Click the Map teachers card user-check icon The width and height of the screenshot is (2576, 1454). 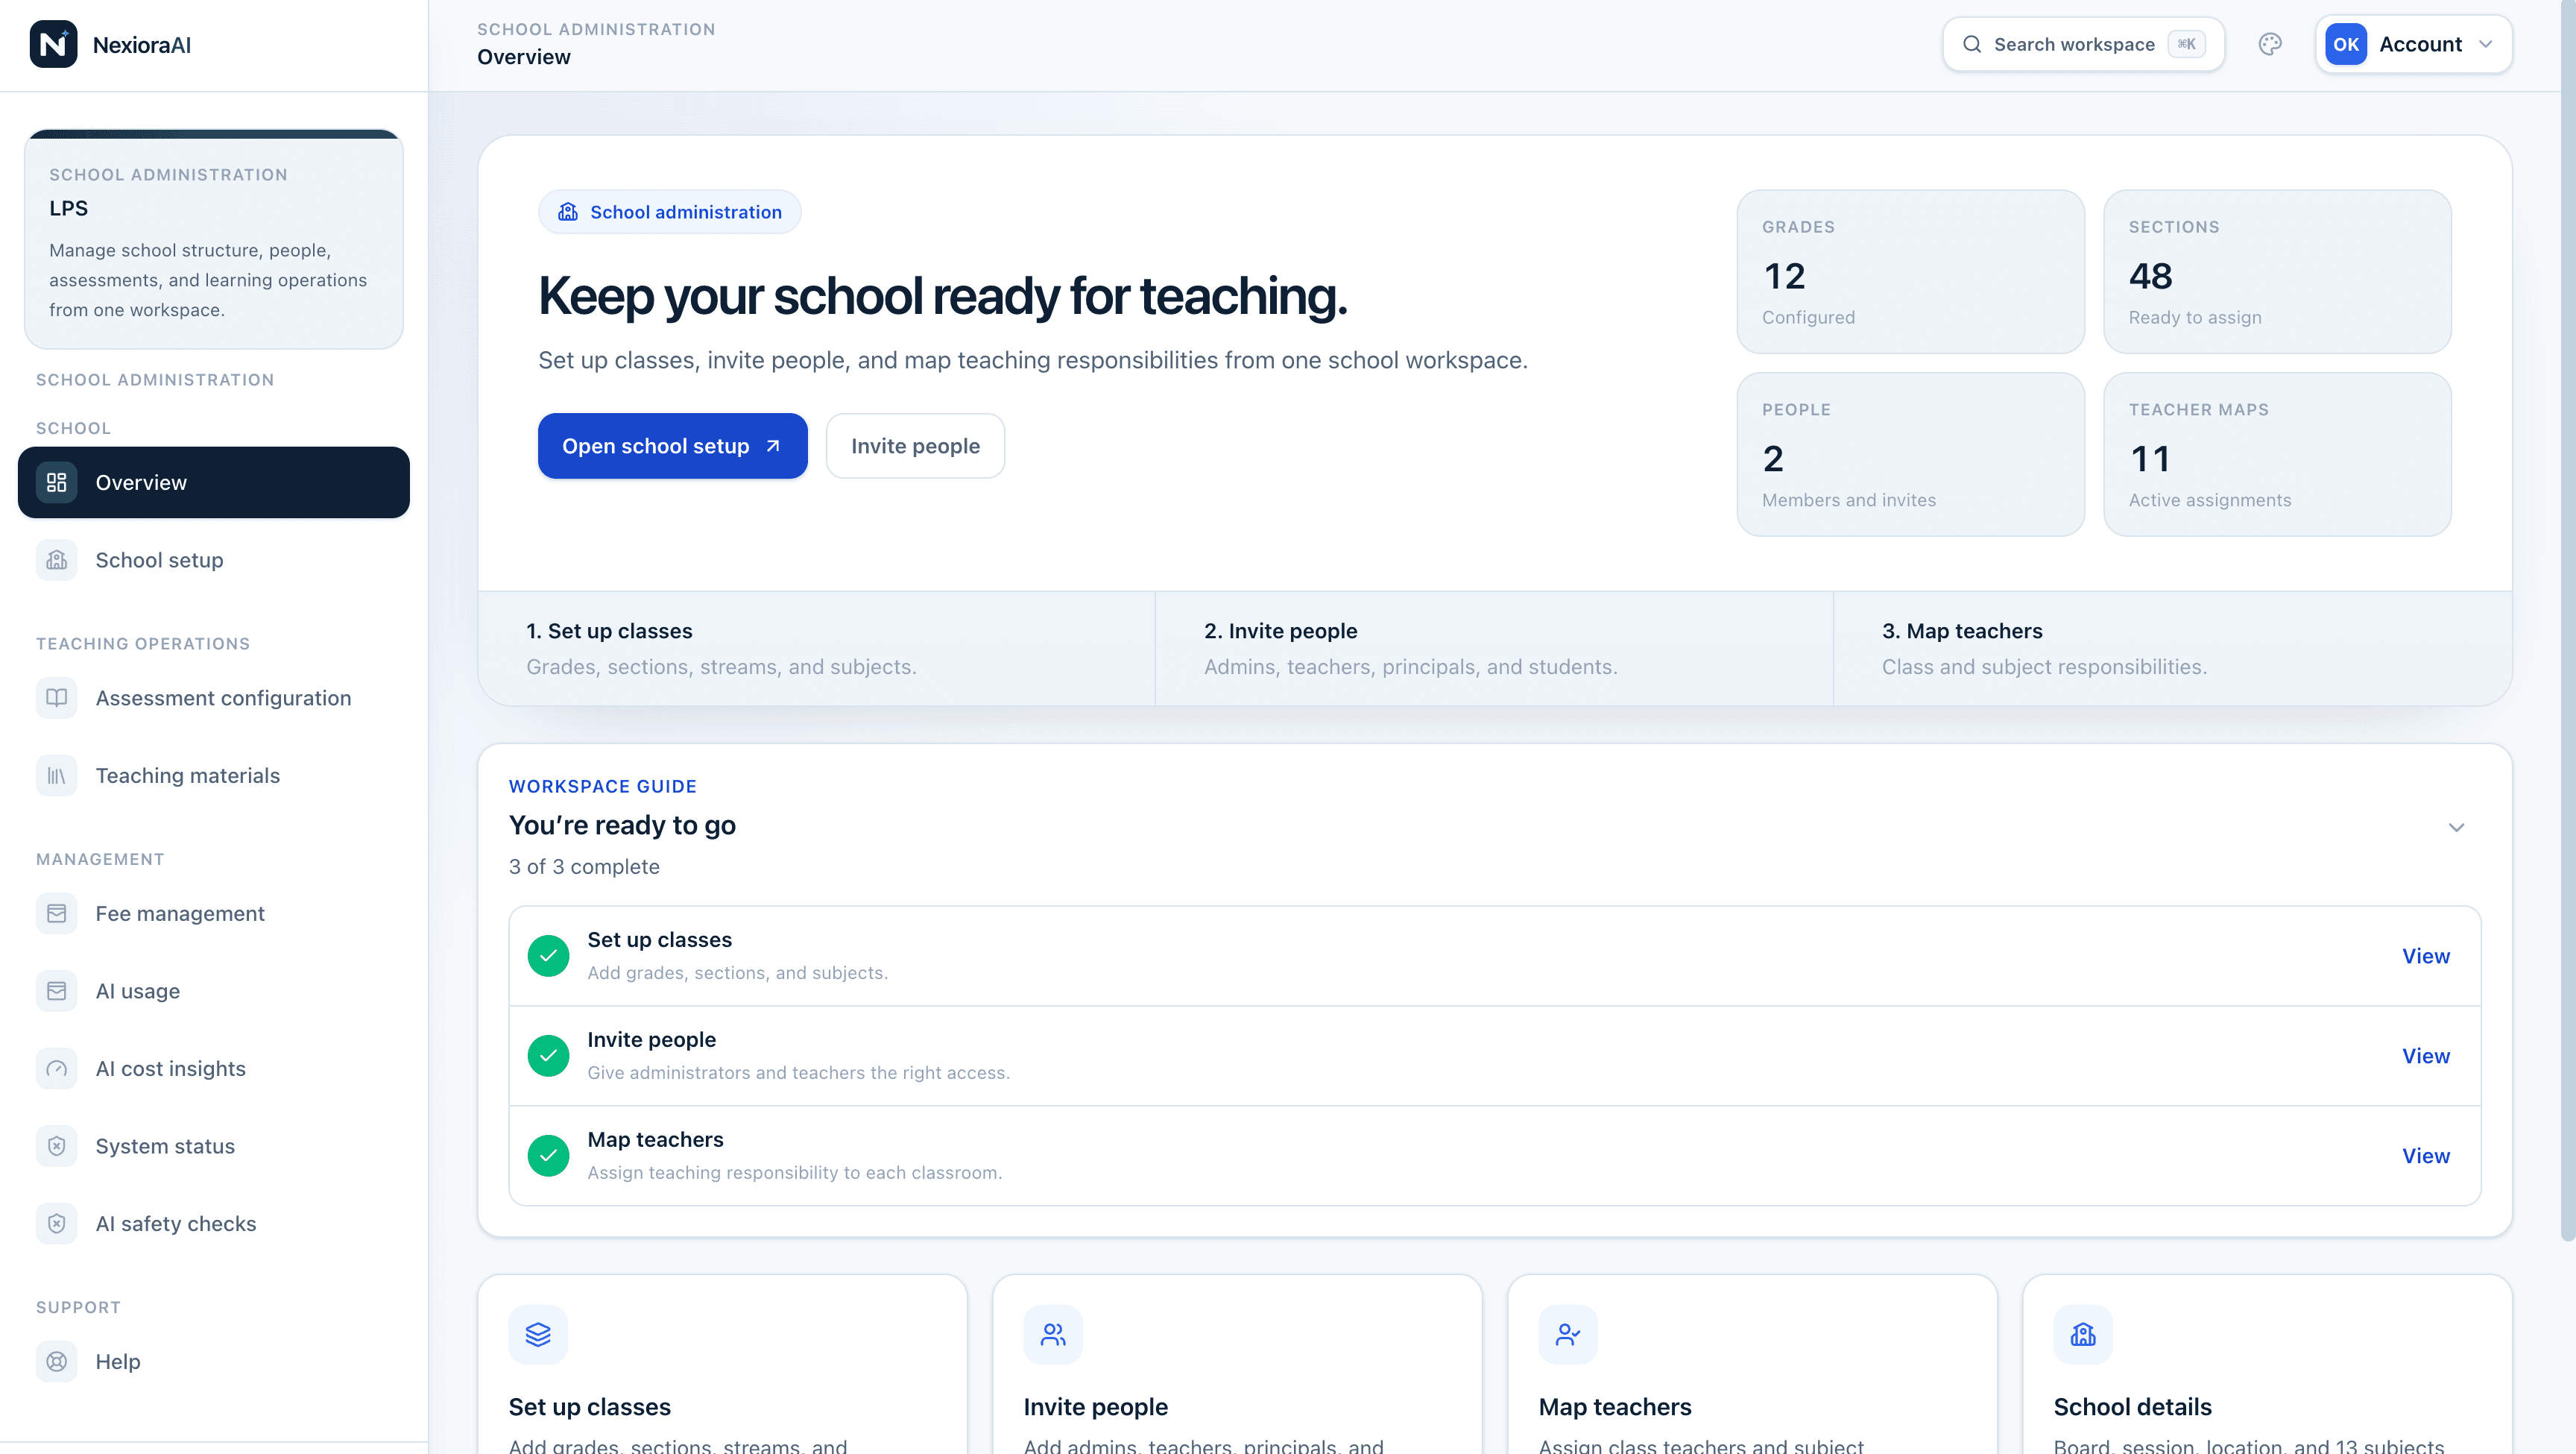[x=1568, y=1335]
